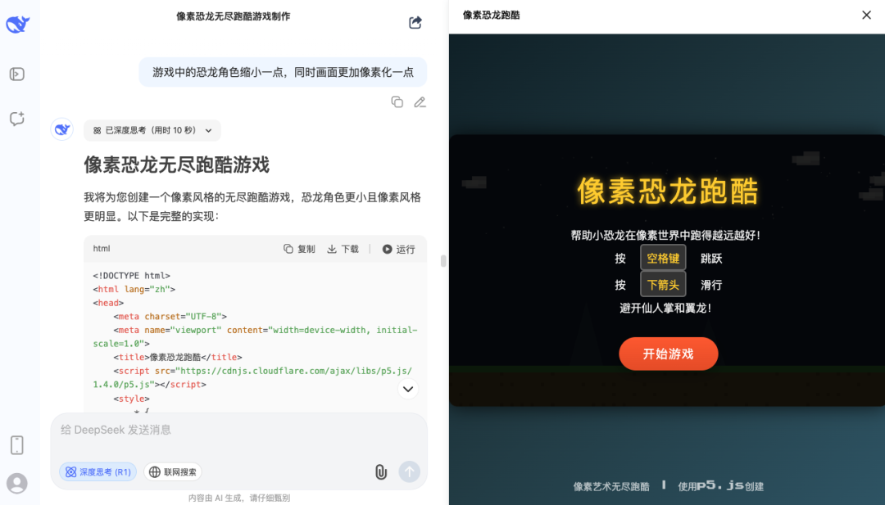Click the game title 像素恐龙跑酷 in preview

coord(668,191)
